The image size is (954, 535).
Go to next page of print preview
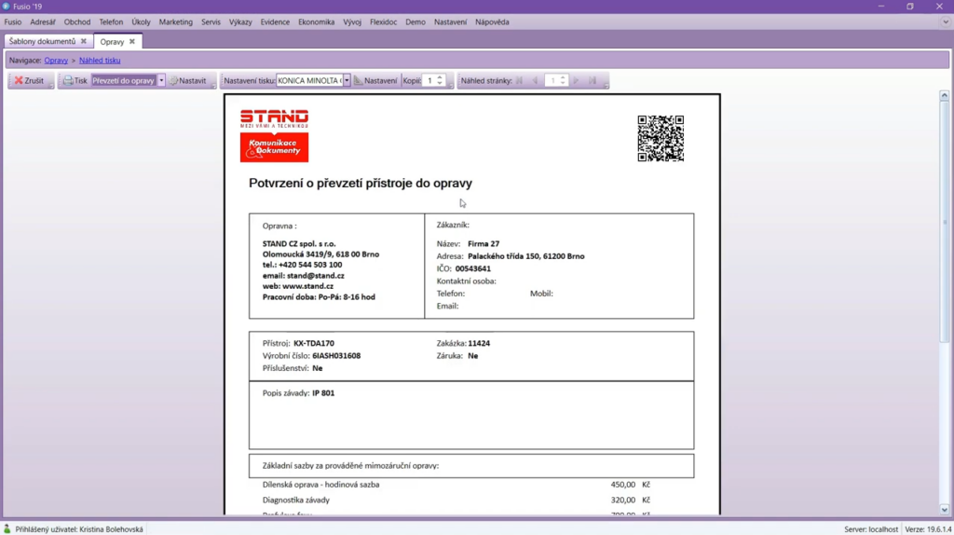[x=577, y=81]
